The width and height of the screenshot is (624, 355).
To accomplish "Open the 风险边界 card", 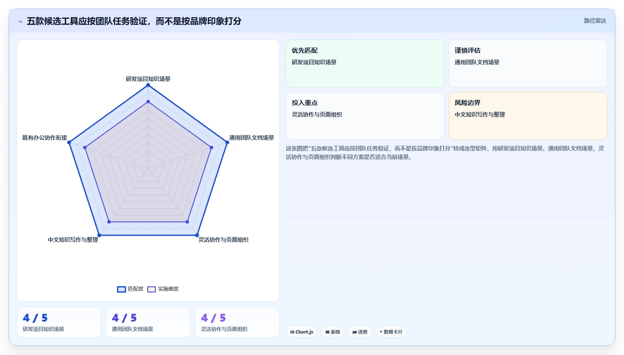I will click(x=528, y=116).
